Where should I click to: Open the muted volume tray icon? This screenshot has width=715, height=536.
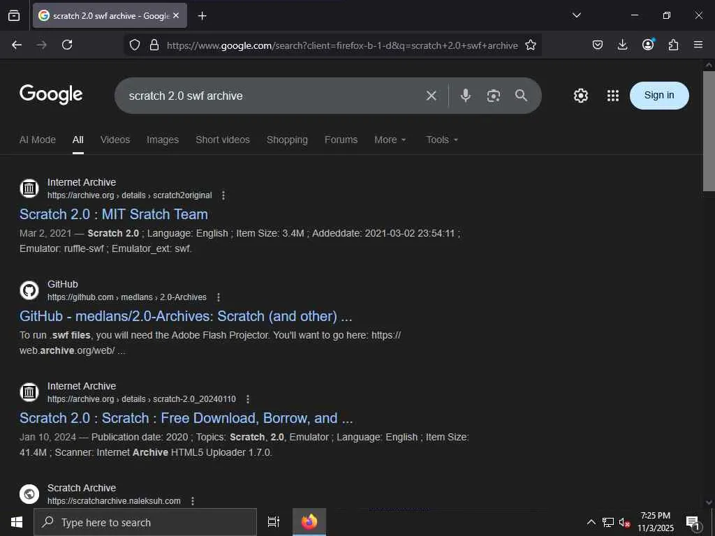(x=624, y=522)
